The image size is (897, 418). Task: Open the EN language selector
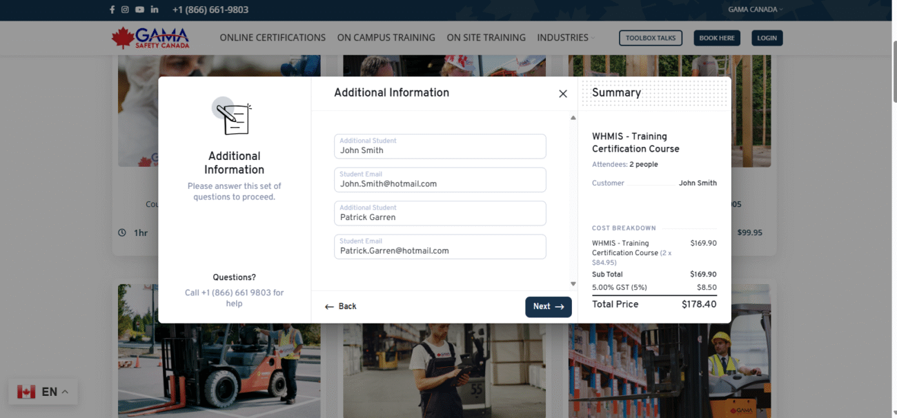(x=55, y=392)
